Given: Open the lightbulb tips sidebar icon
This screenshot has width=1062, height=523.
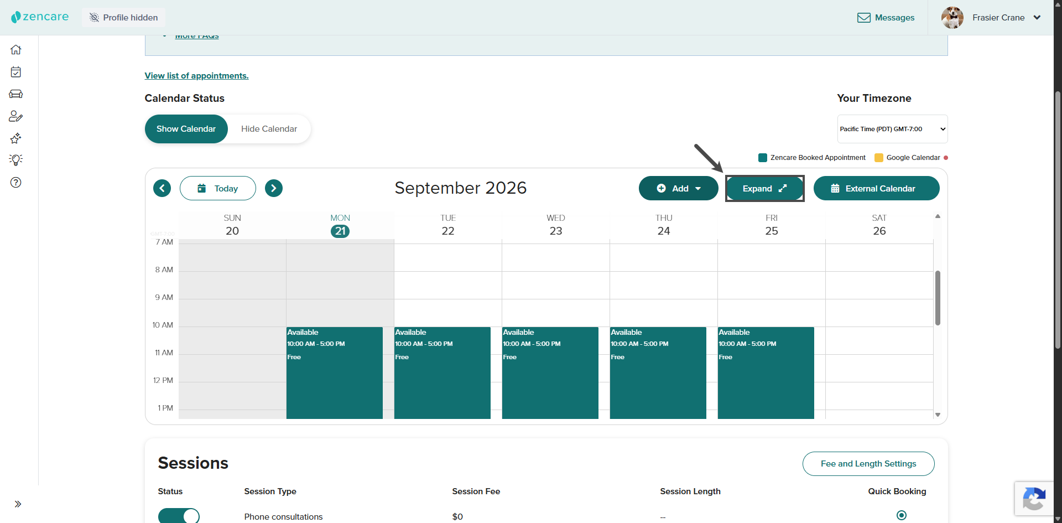Looking at the screenshot, I should click(16, 160).
